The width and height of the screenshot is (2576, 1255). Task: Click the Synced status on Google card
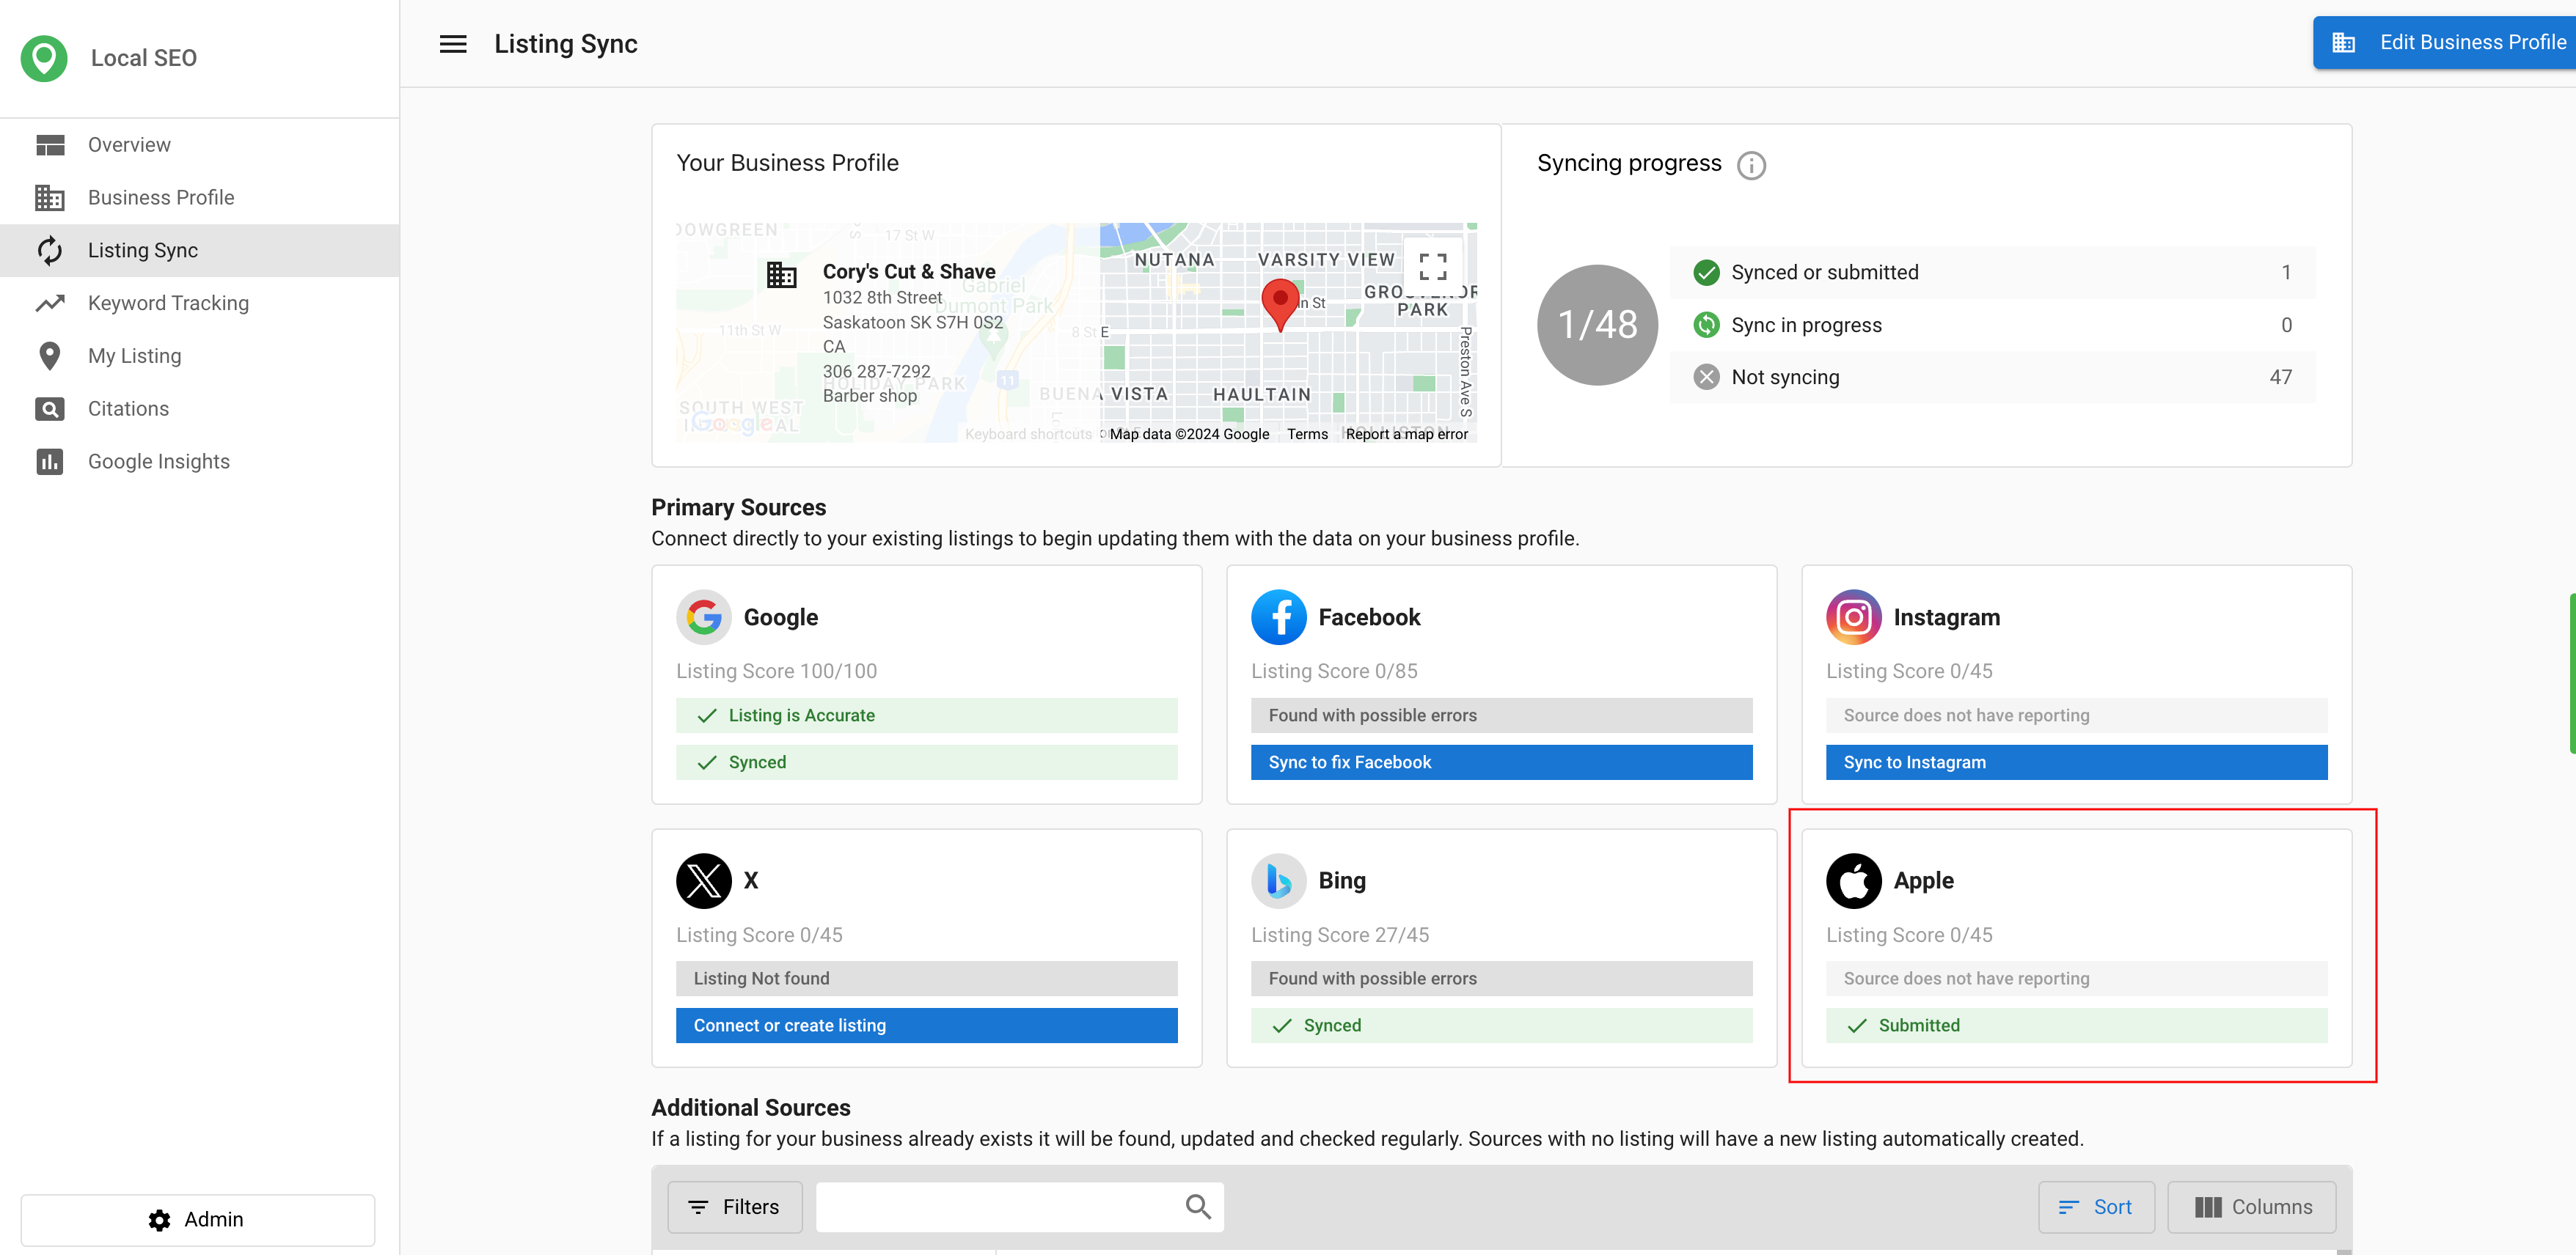pyautogui.click(x=926, y=762)
